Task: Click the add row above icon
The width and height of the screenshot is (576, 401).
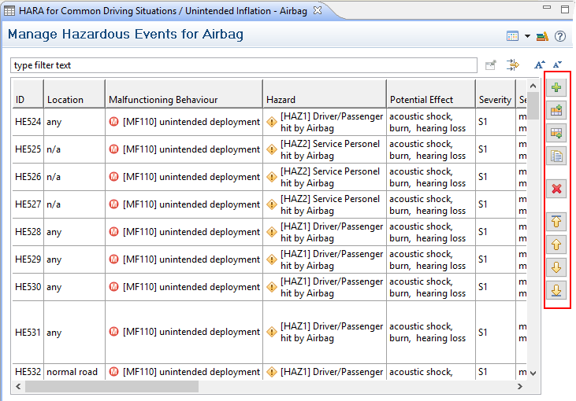Action: point(557,111)
